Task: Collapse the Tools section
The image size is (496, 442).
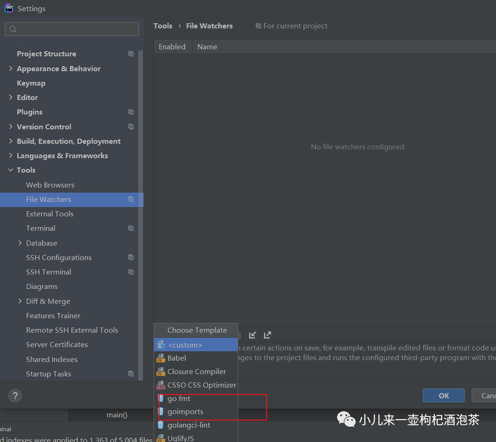Action: (x=11, y=170)
